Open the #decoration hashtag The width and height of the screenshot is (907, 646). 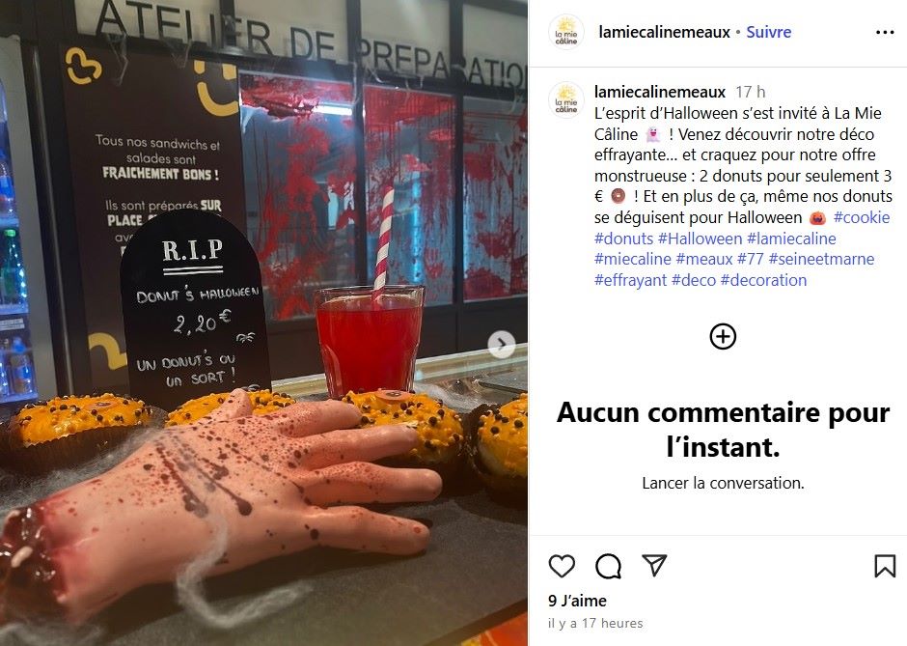click(763, 280)
